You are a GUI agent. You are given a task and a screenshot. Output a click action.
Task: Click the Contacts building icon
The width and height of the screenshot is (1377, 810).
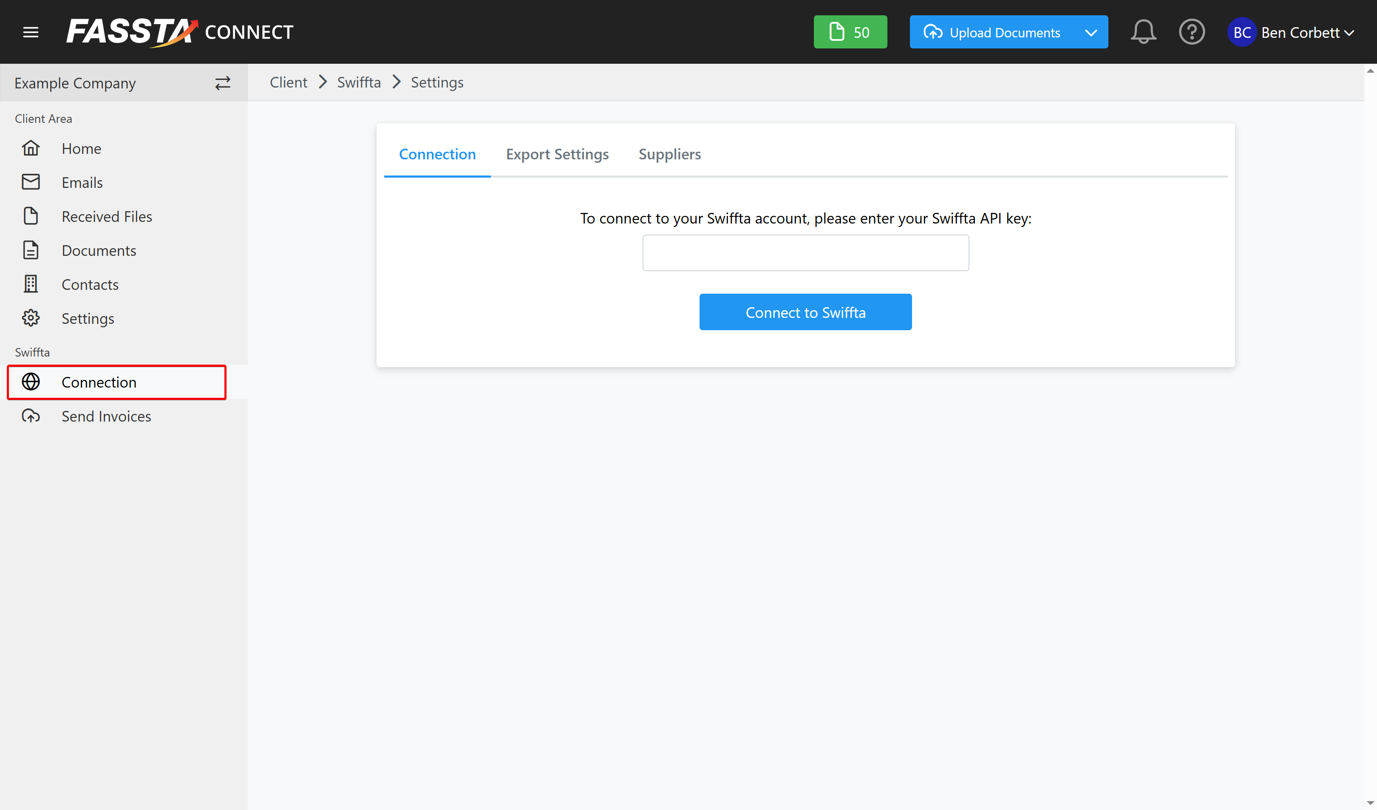pyautogui.click(x=31, y=284)
